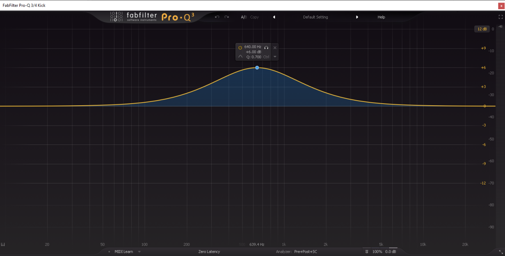The height and width of the screenshot is (256, 505).
Task: Enable MIDI Learn
Action: [124, 252]
